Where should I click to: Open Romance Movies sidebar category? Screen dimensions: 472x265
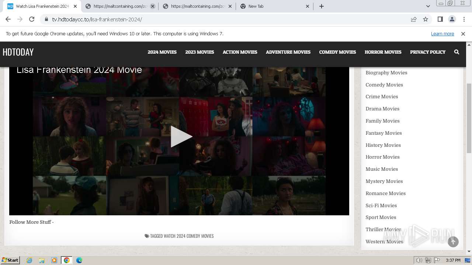[385, 193]
